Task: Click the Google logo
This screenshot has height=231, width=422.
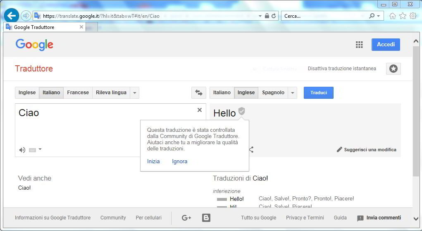Action: [34, 45]
